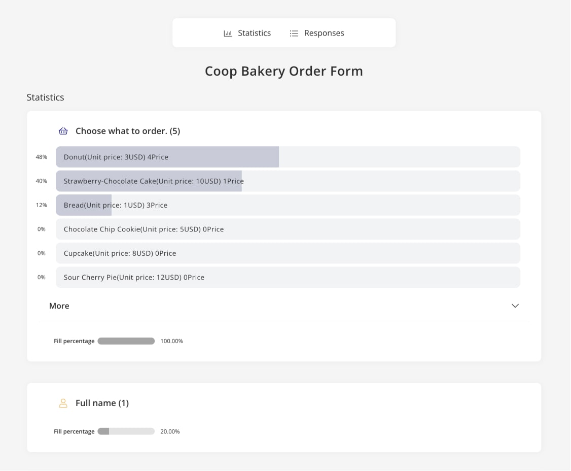Switch to the Statistics tab
The height and width of the screenshot is (471, 571).
pyautogui.click(x=254, y=32)
